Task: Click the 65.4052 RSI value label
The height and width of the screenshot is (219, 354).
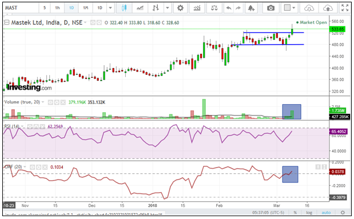Action: point(339,132)
